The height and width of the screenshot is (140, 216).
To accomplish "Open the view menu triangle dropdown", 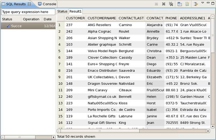I will tap(203, 3).
